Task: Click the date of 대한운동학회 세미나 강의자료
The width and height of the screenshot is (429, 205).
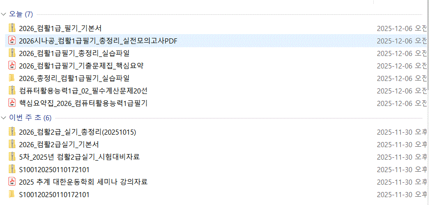Action: [x=402, y=182]
